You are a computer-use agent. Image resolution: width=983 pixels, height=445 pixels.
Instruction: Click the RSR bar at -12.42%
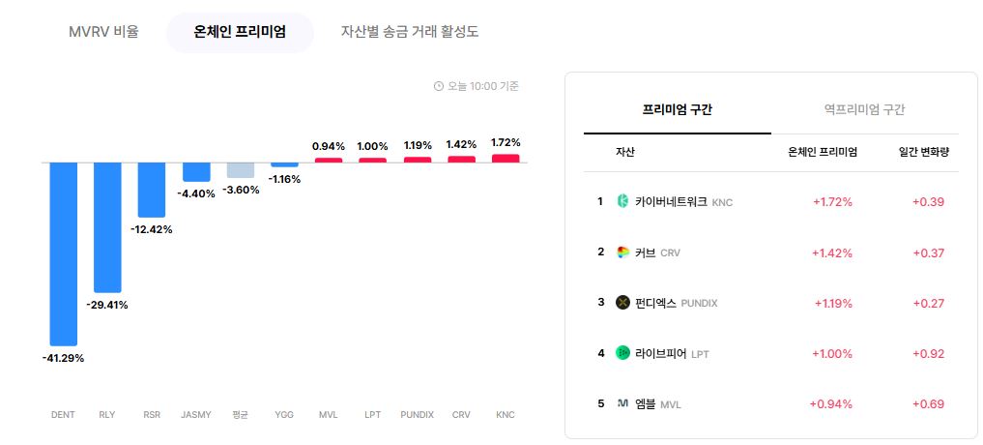pos(152,190)
